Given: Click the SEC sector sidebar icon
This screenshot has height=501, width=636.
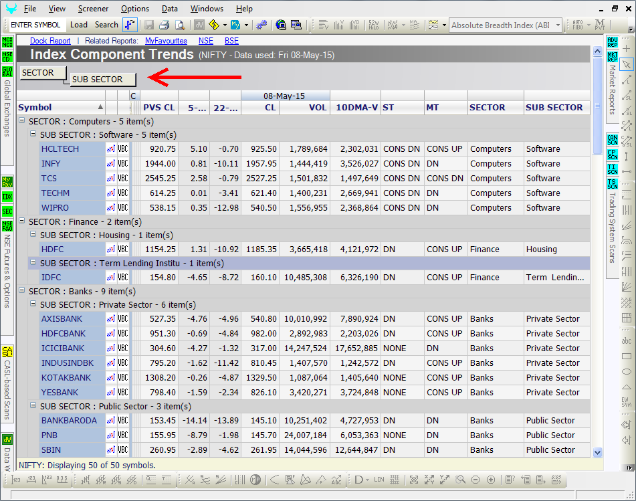Looking at the screenshot, I should pyautogui.click(x=7, y=211).
